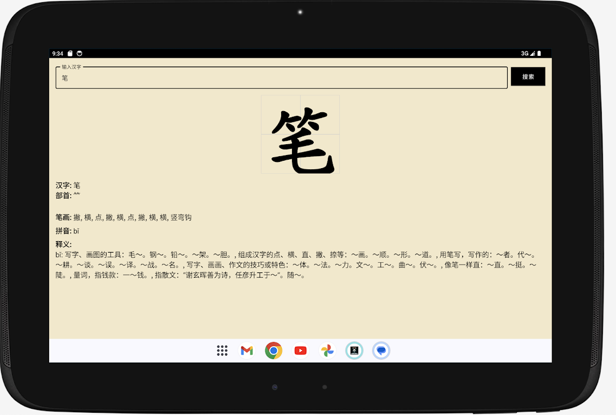Launch YouTube from the dock
Image resolution: width=616 pixels, height=415 pixels.
pos(301,351)
